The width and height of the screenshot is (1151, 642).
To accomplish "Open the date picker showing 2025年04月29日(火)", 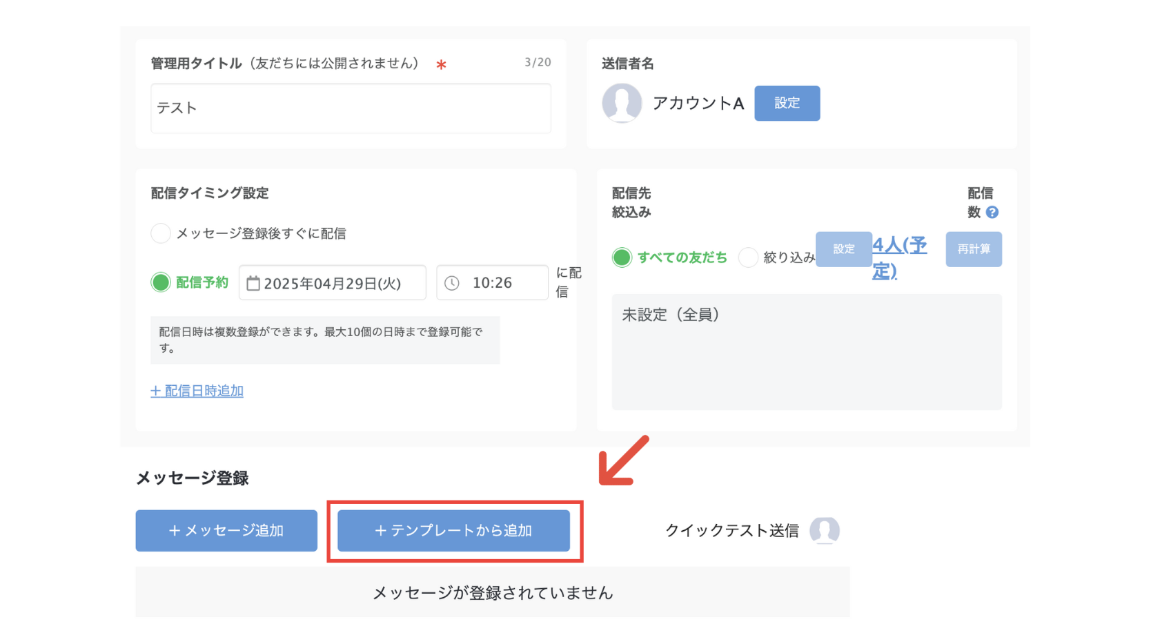I will [333, 283].
